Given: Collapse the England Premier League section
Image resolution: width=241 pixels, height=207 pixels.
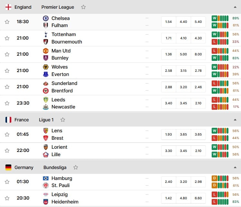Looking at the screenshot, I should pos(235,7).
